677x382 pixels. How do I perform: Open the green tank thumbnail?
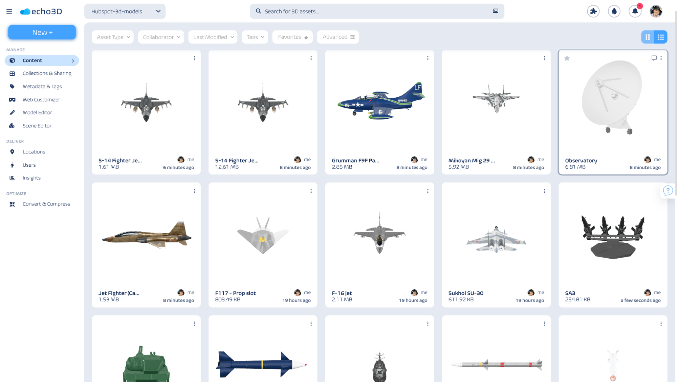click(146, 364)
